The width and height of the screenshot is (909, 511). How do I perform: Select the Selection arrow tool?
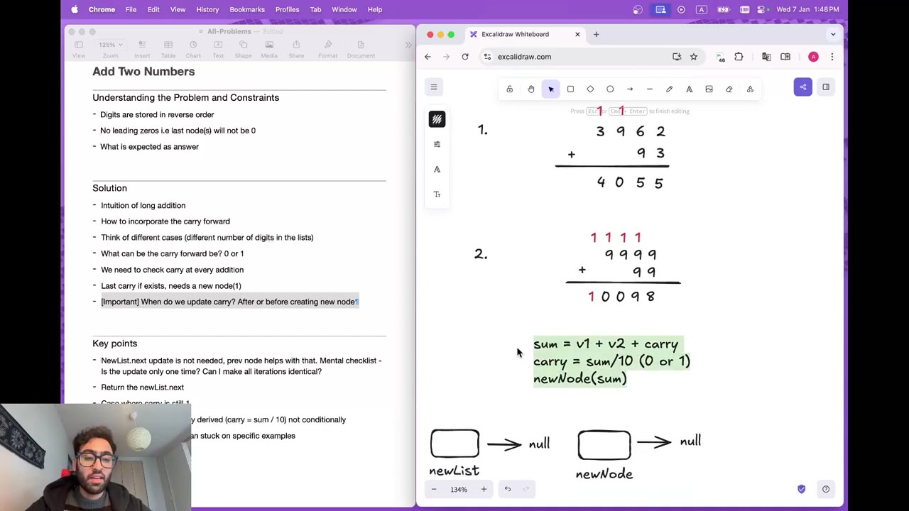point(550,89)
